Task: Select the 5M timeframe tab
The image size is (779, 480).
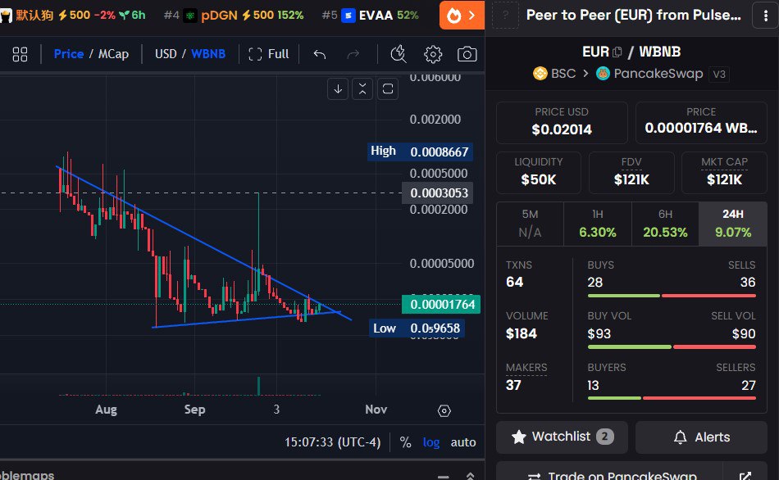Action: click(x=530, y=224)
